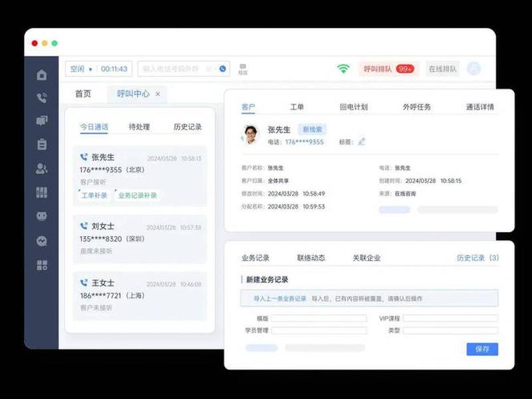Open the clipboard ticket icon in the sidebar
The height and width of the screenshot is (399, 532).
(x=41, y=144)
